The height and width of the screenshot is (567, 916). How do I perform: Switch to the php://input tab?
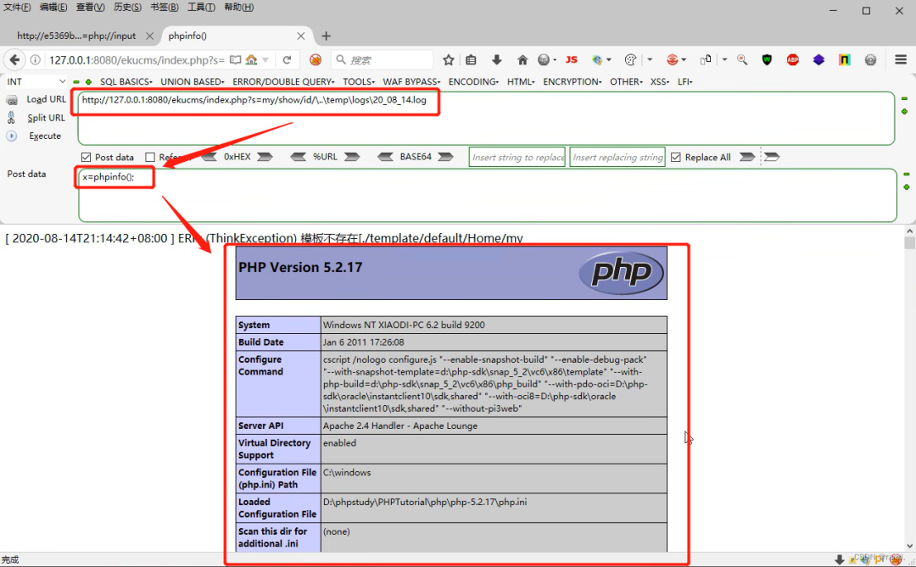pos(76,36)
